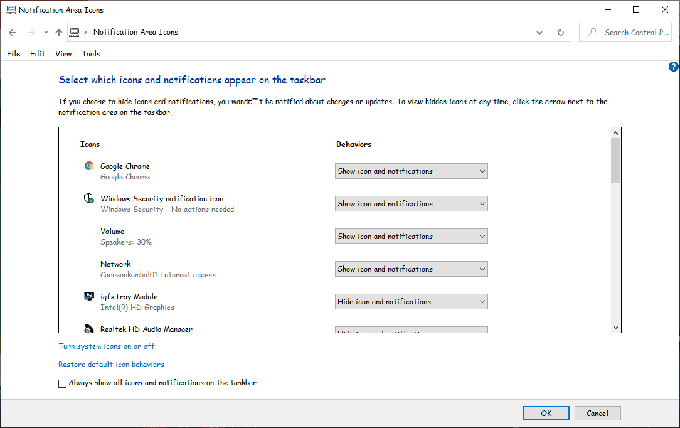Image resolution: width=680 pixels, height=428 pixels.
Task: Click the Help question mark icon
Action: [673, 66]
